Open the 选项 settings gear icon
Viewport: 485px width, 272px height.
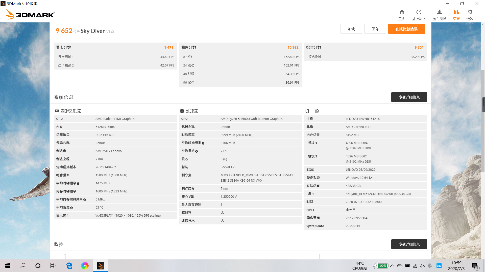pos(470,12)
